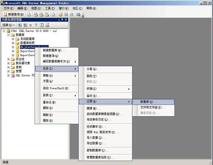Screen dimensions: 213x165
Task: Click 导入数据(I)... in tasks submenu
Action: [96, 138]
